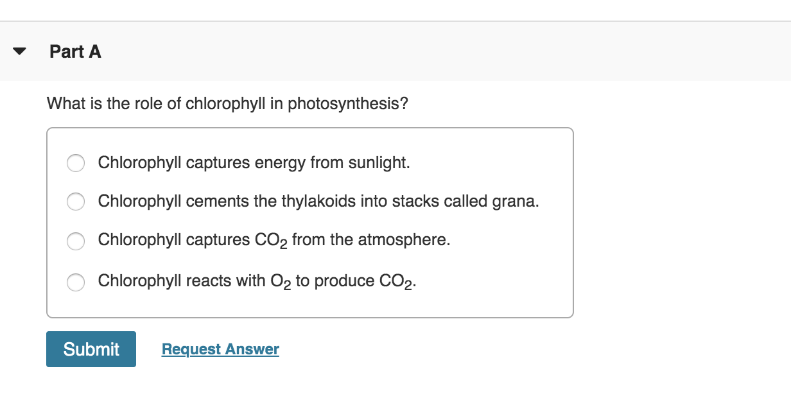Submit your chosen answer
Screen dimensions: 791x414
91,349
